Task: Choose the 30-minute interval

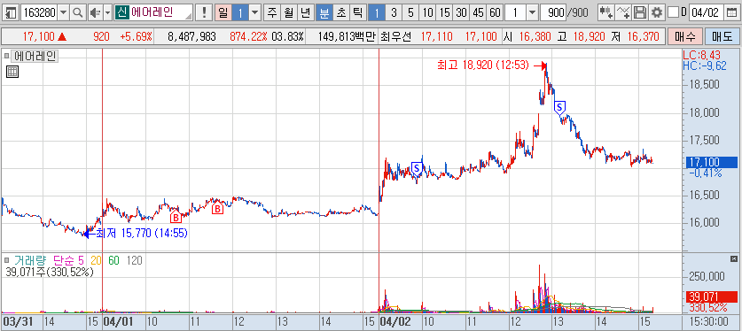Action: pos(461,12)
